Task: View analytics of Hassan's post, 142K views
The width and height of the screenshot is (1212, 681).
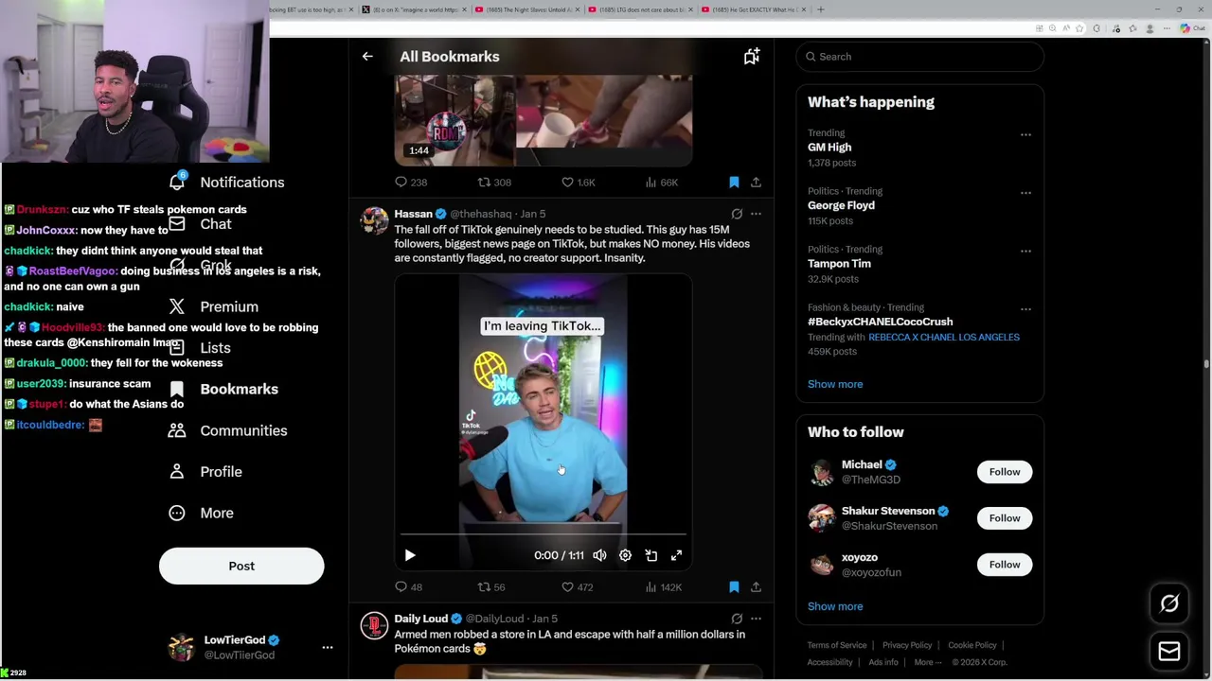Action: 663,587
